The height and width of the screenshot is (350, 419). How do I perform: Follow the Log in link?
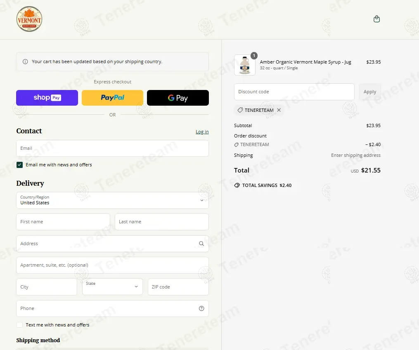point(202,132)
